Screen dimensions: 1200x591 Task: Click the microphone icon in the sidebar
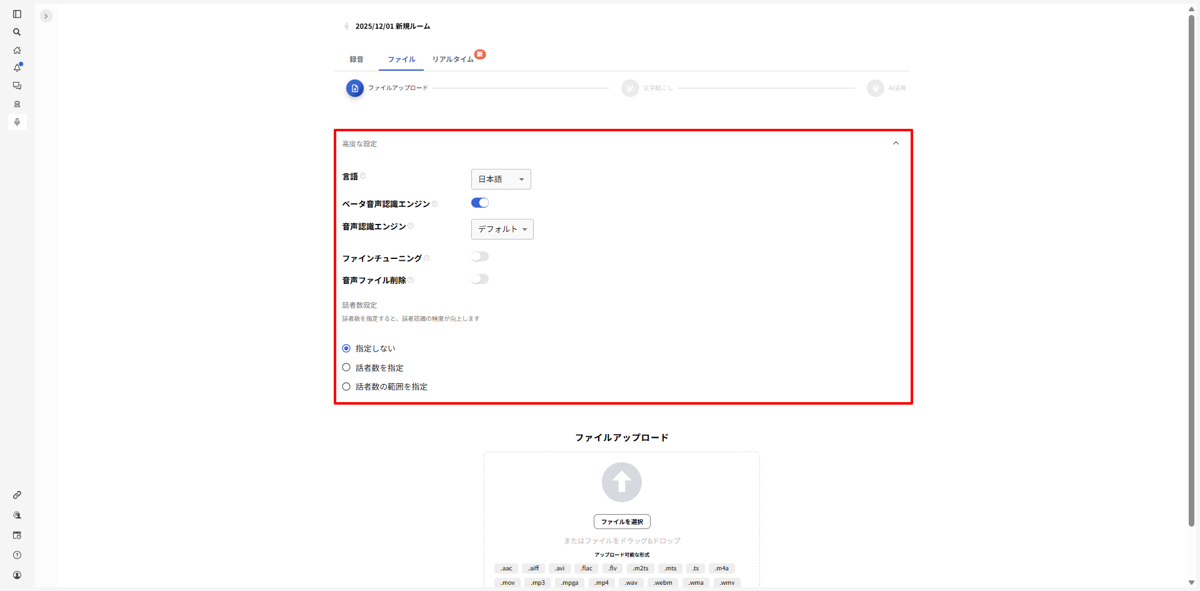17,122
